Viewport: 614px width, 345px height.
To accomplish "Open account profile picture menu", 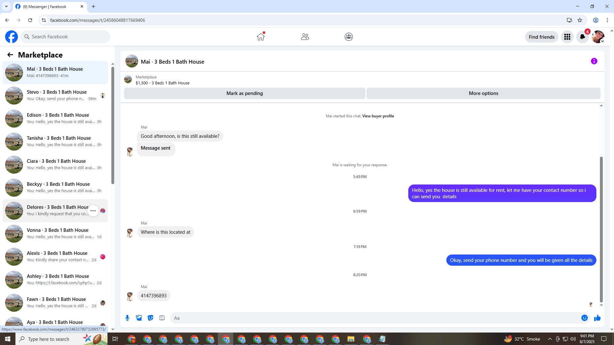I will coord(598,37).
